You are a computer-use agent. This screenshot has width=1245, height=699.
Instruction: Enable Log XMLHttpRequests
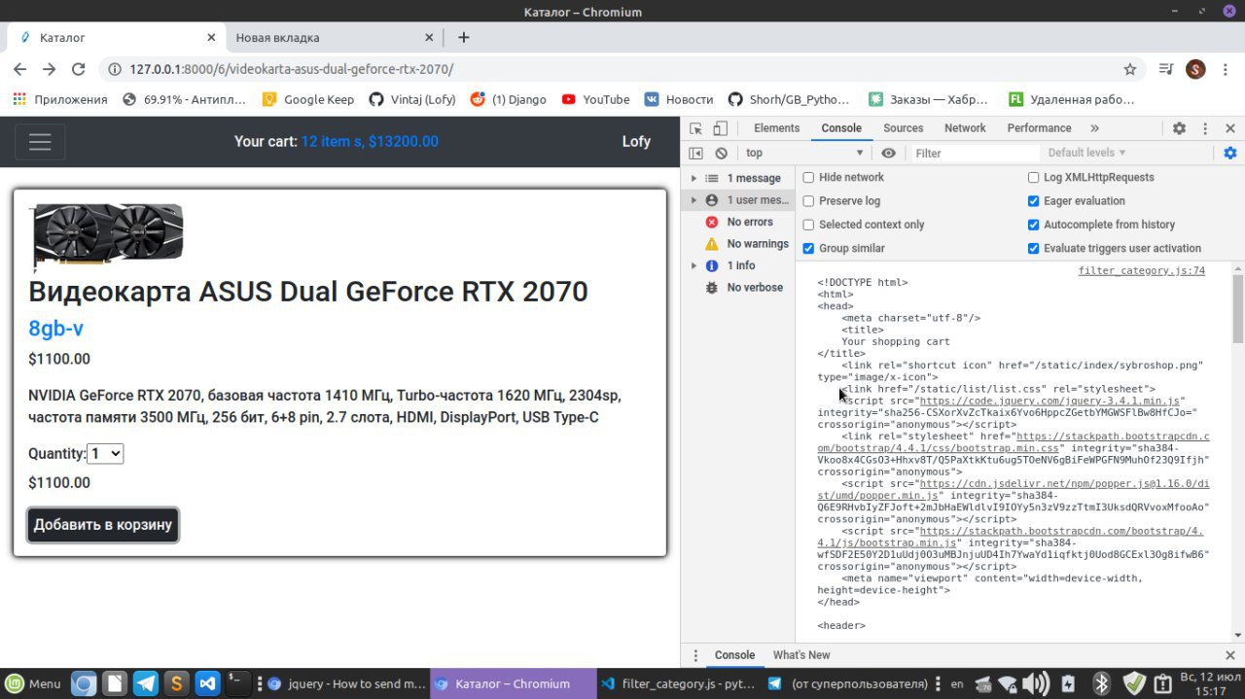(1034, 178)
